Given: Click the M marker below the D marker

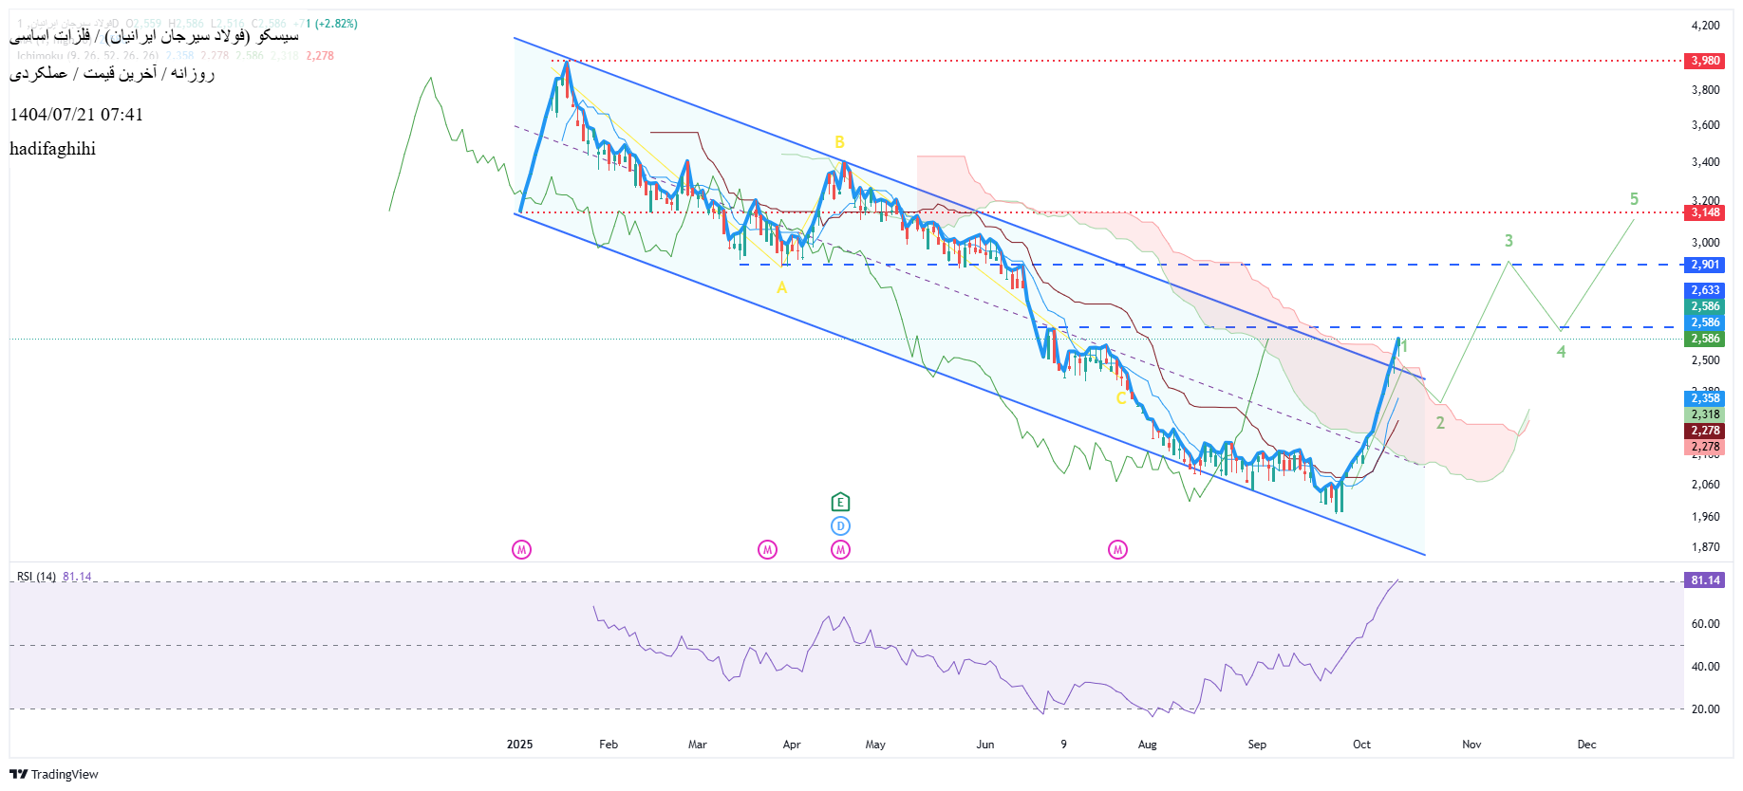Looking at the screenshot, I should click(840, 550).
